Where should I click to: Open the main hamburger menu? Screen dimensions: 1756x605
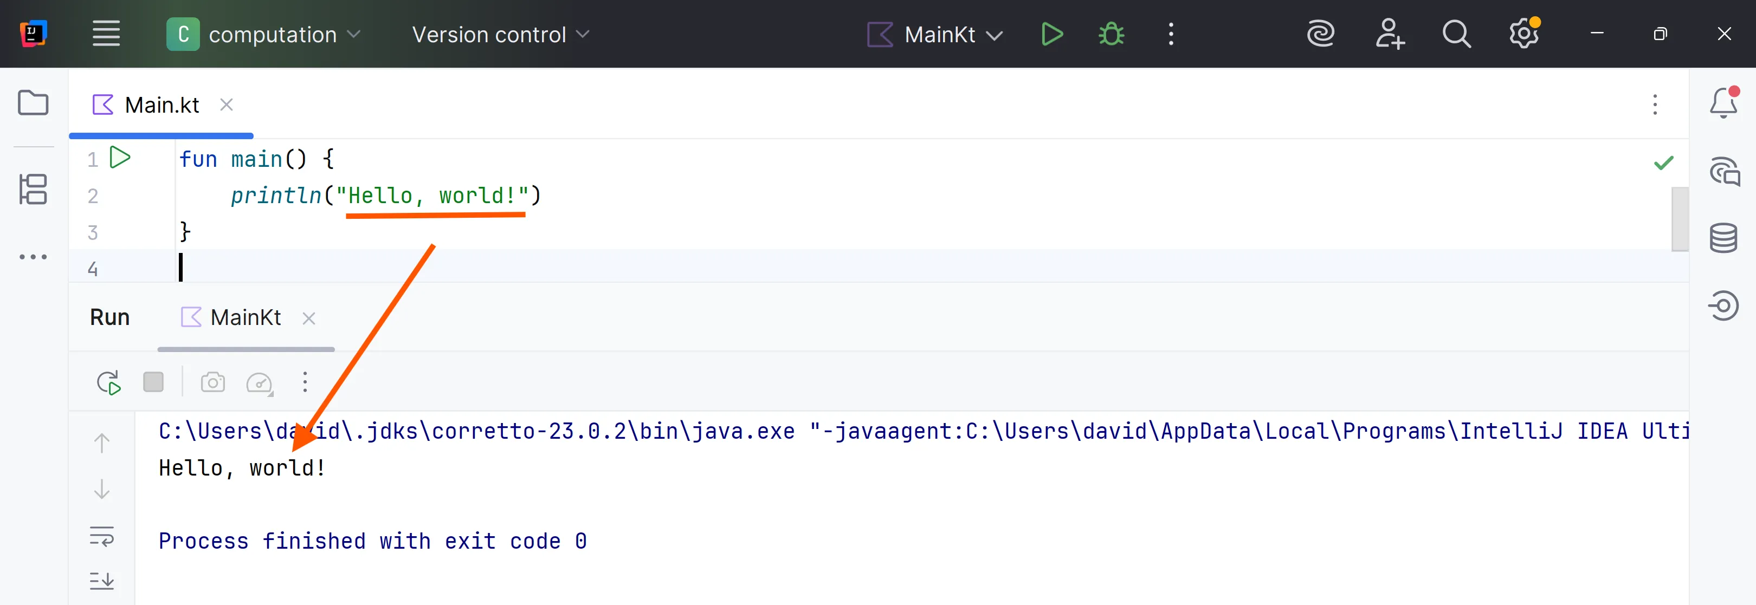pyautogui.click(x=106, y=34)
